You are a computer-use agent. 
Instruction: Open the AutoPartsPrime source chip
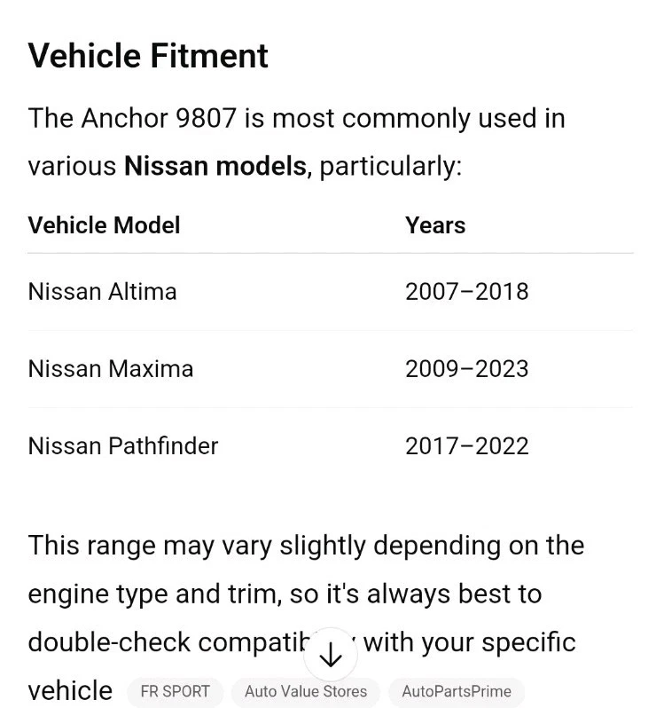456,691
